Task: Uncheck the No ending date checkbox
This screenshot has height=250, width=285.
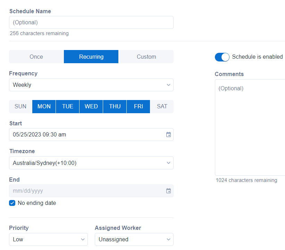Action: pyautogui.click(x=12, y=203)
